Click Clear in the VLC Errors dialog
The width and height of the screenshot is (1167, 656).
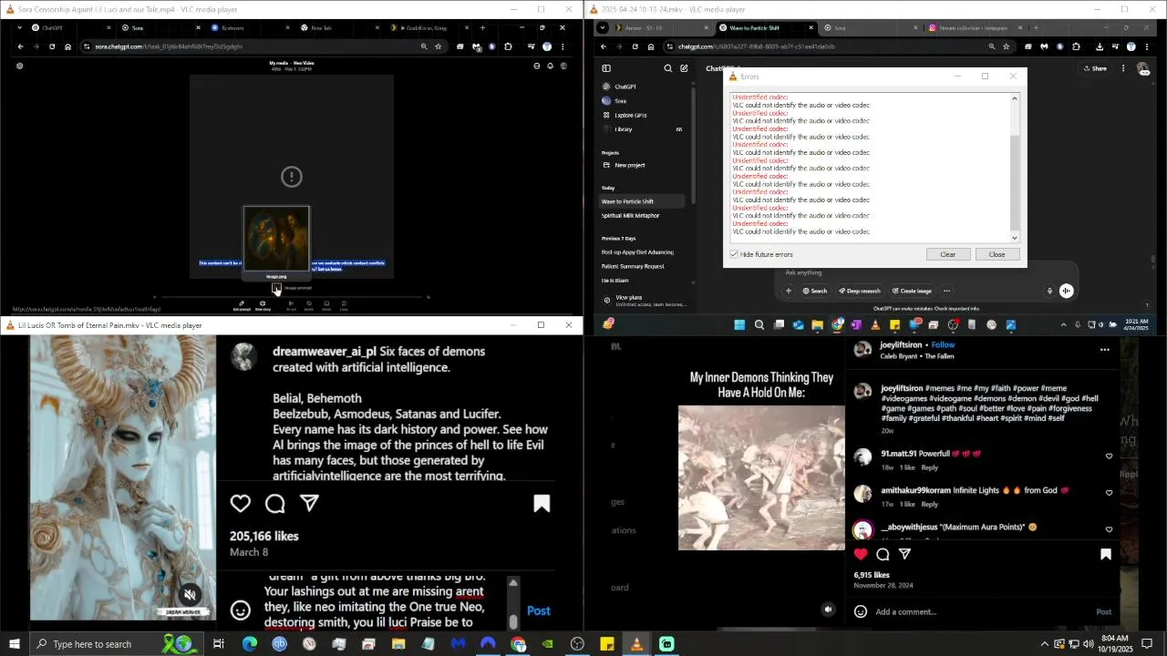(947, 254)
